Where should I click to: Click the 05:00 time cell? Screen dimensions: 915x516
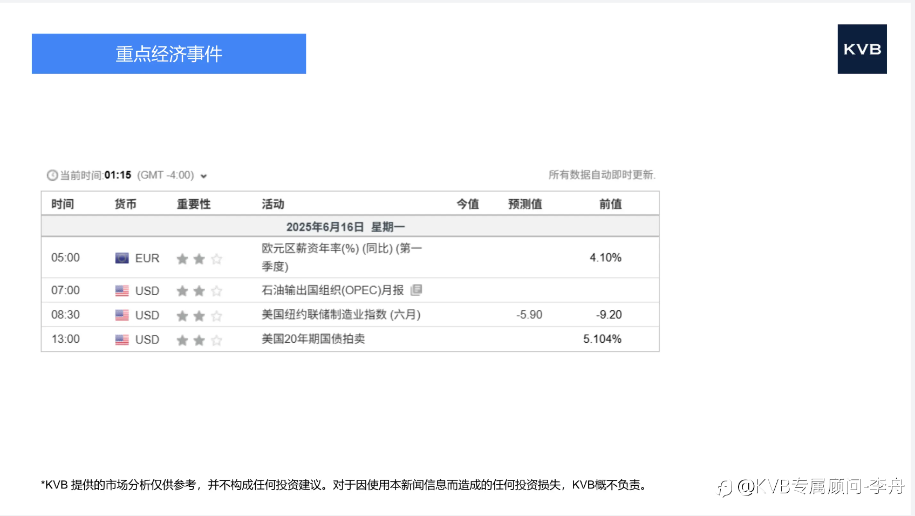(65, 258)
